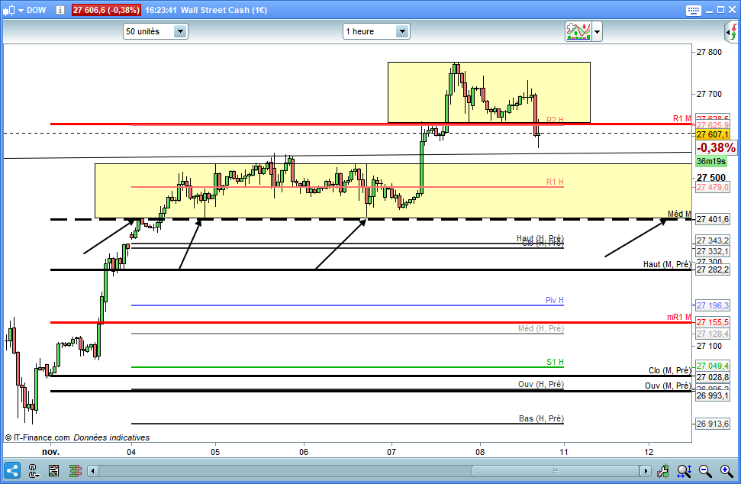Click the 16:23:41 time display

pos(161,10)
